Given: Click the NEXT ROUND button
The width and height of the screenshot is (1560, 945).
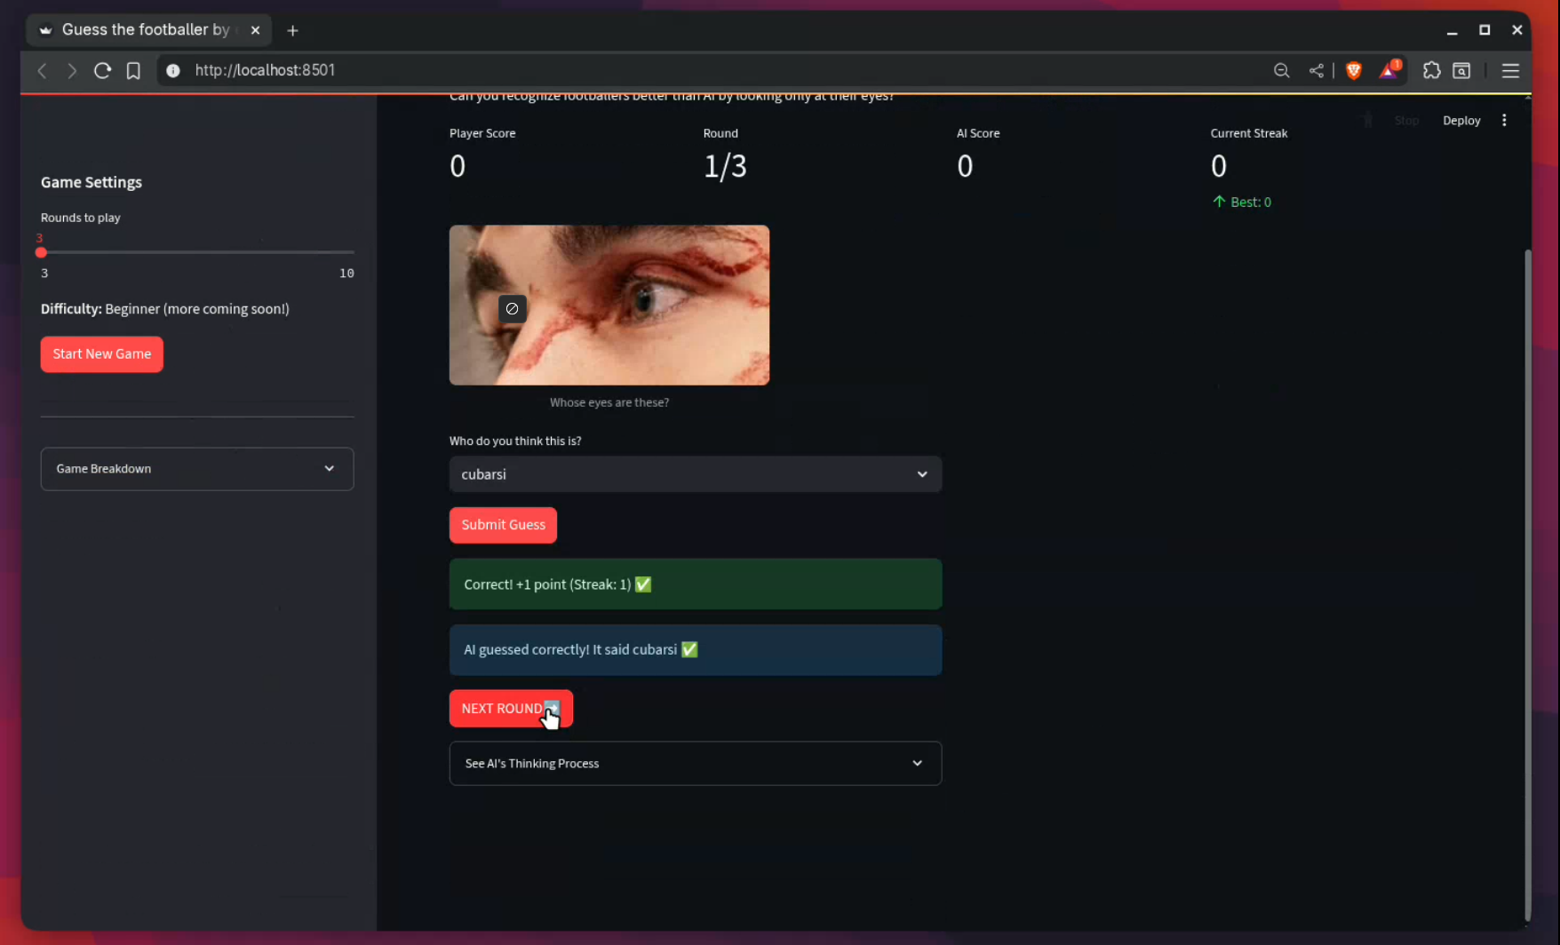Looking at the screenshot, I should coord(510,709).
